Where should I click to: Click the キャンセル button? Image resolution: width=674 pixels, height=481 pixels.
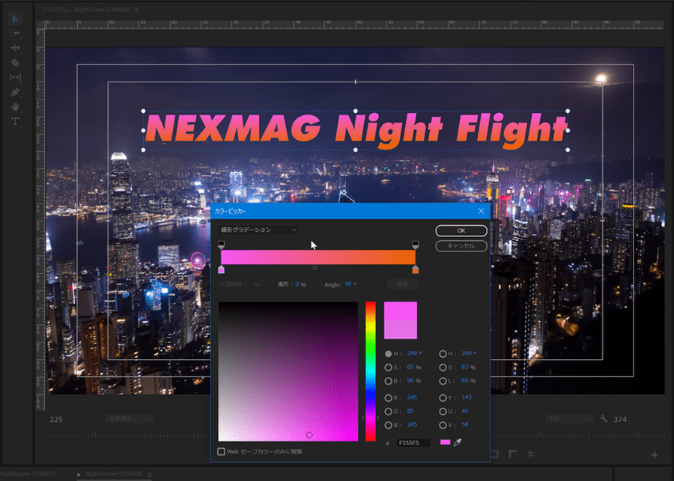[461, 245]
